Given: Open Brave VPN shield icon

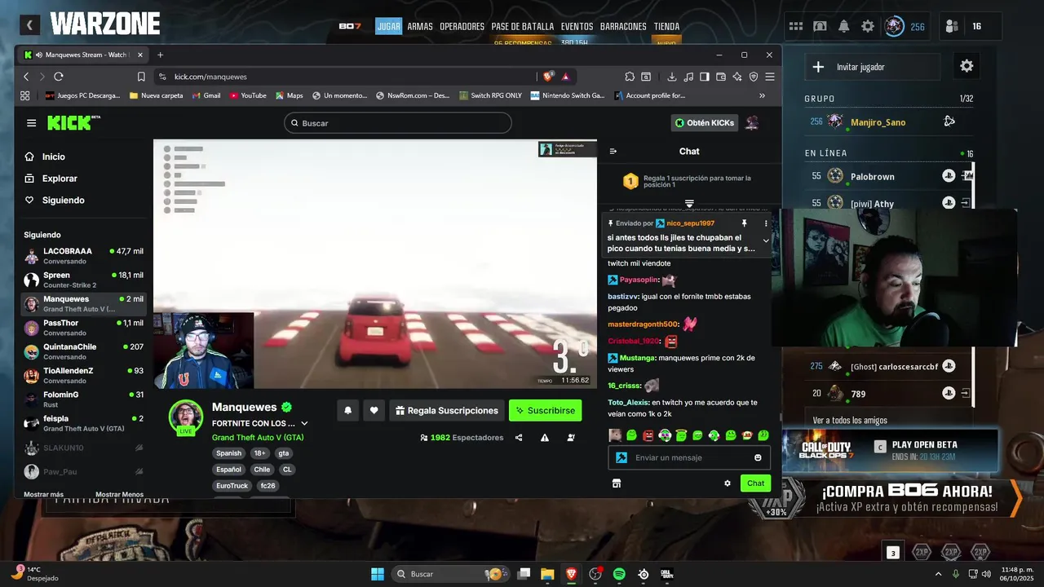Looking at the screenshot, I should coord(754,77).
